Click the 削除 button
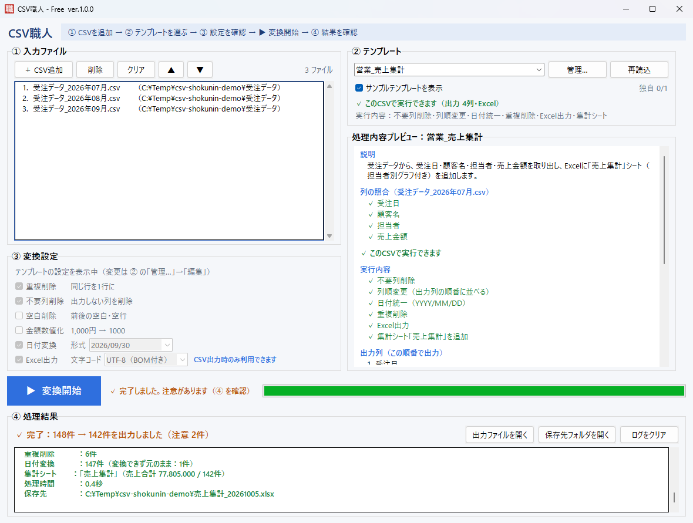This screenshot has width=693, height=523. point(95,70)
